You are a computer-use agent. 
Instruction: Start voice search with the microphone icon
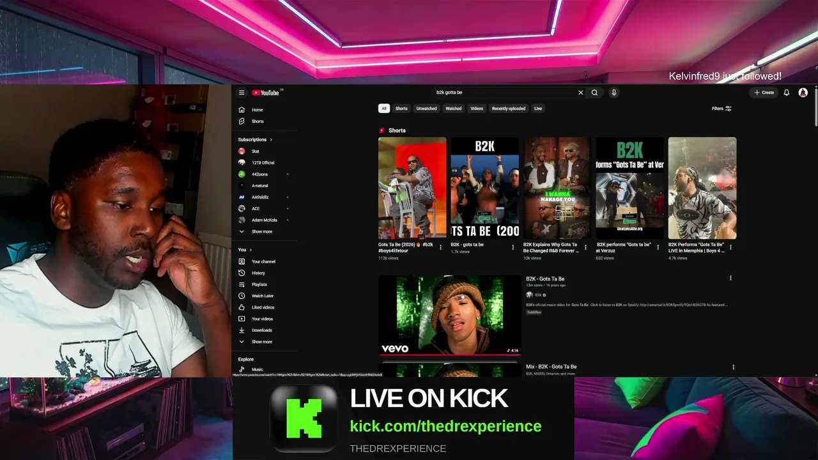pyautogui.click(x=614, y=93)
